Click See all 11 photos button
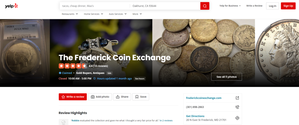Image resolution: width=299 pixels, height=125 pixels. (x=227, y=77)
